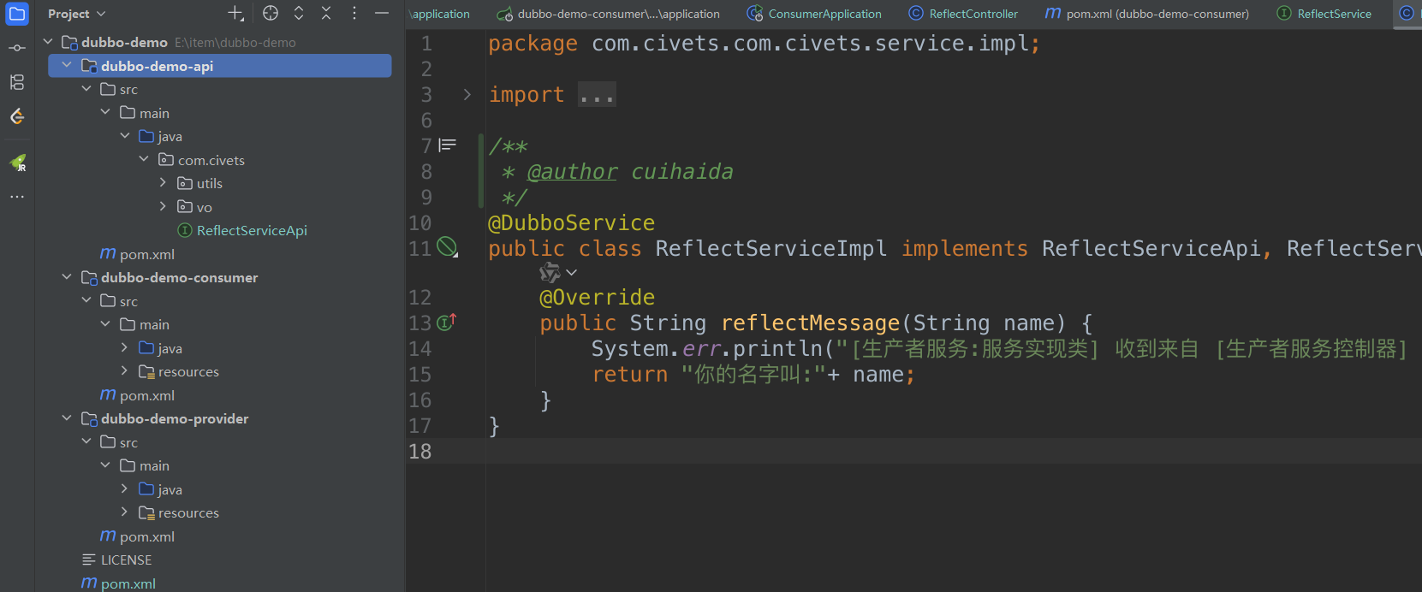Collapse dubbo-demo-consumer module arrow
The image size is (1422, 592).
click(x=68, y=276)
